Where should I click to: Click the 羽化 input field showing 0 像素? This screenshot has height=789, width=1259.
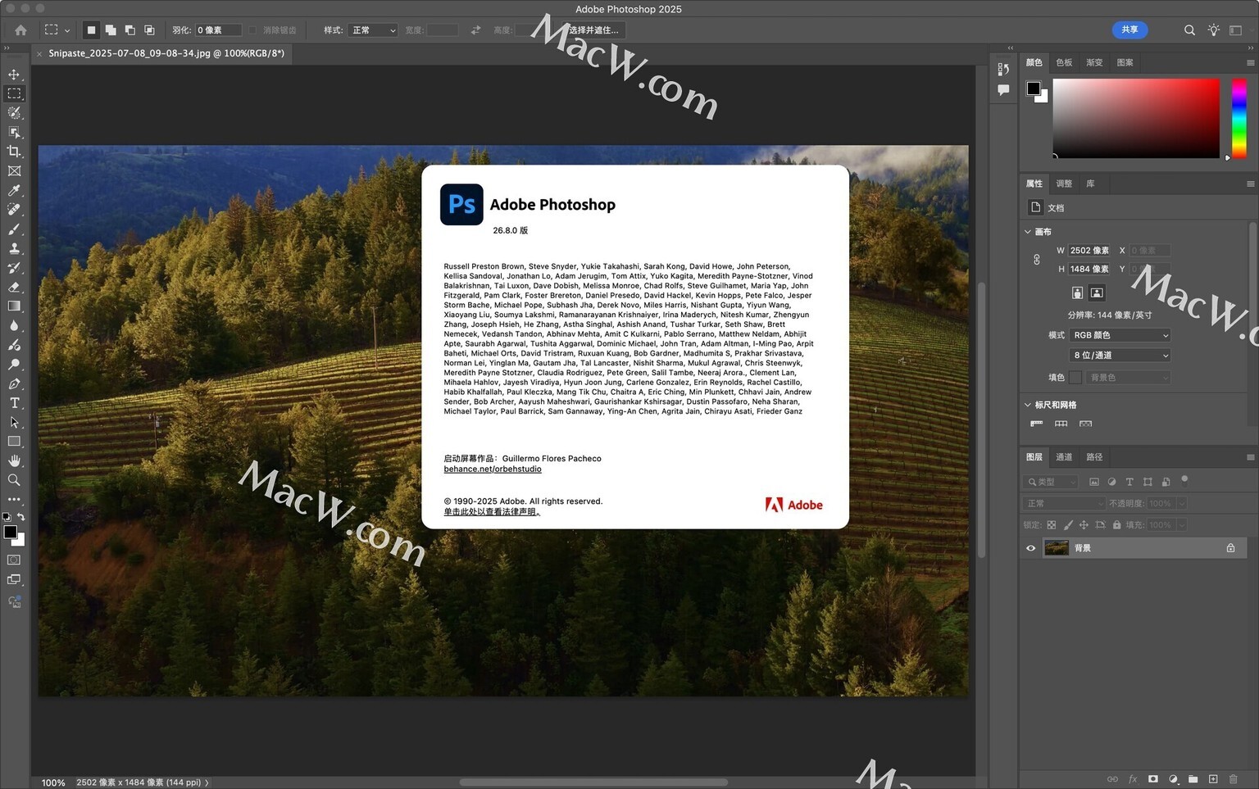point(218,30)
